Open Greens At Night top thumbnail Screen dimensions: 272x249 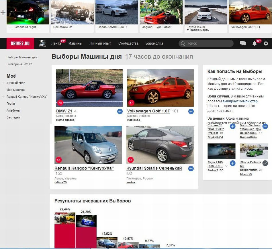(x=28, y=12)
